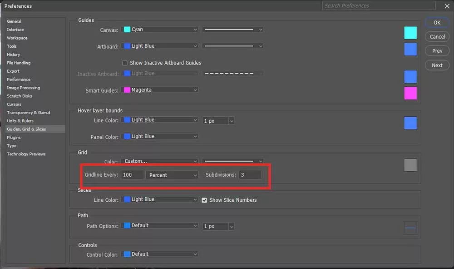Image resolution: width=454 pixels, height=269 pixels.
Task: Disable Show Slice Numbers
Action: pyautogui.click(x=204, y=200)
